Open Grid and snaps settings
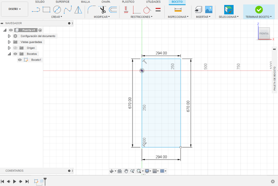 click(156, 171)
